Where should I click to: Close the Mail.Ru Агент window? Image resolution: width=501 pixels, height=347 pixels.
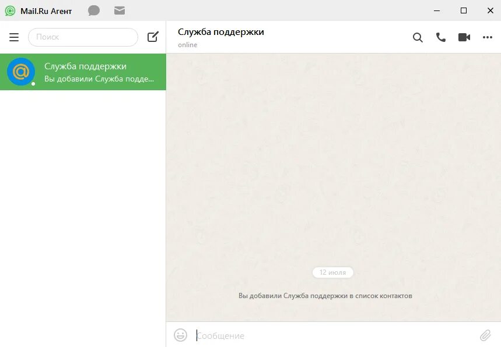click(x=491, y=10)
